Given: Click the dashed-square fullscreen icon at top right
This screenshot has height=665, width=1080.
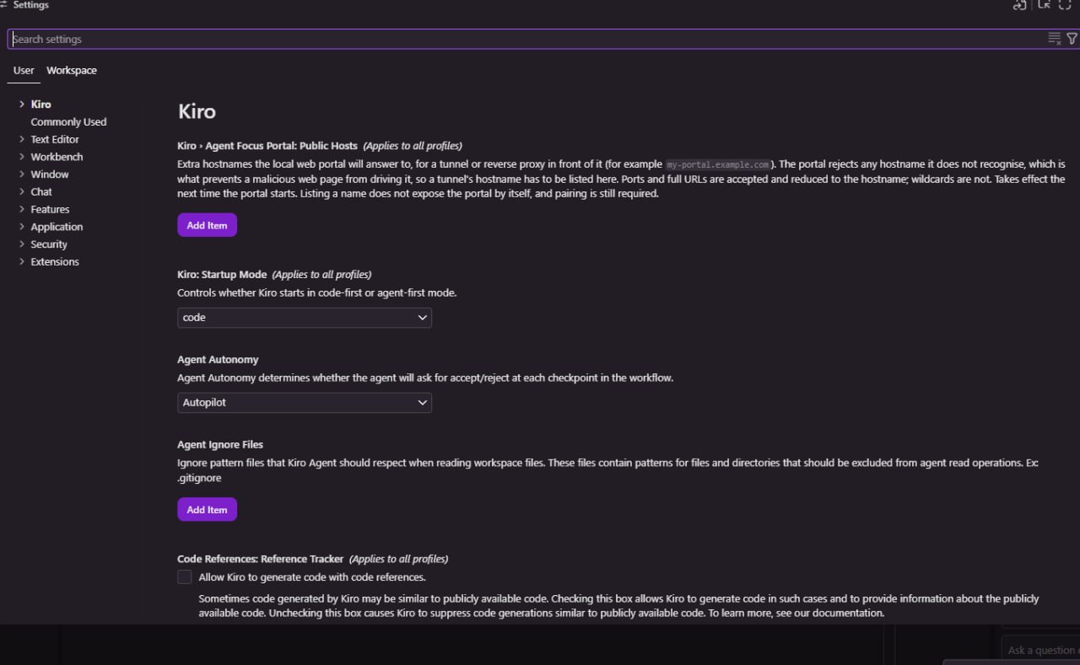Looking at the screenshot, I should pyautogui.click(x=1065, y=4).
